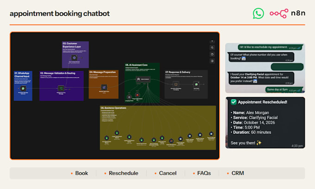This screenshot has width=315, height=189.
Task: Click the green WhatsApp logo in header
Action: tap(258, 13)
